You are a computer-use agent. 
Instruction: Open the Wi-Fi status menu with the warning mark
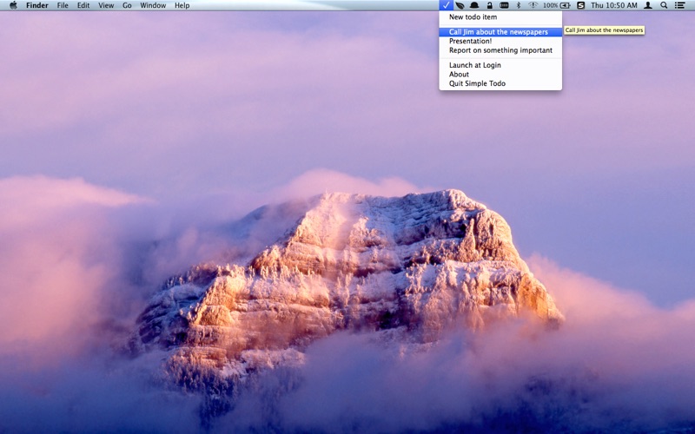[x=533, y=5]
